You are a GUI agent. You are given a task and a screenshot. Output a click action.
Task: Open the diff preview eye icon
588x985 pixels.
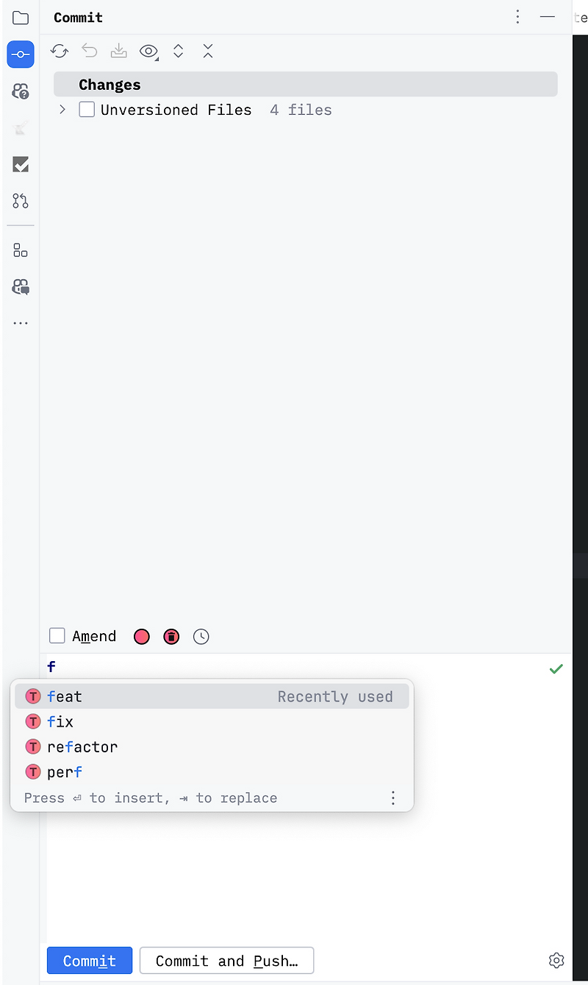tap(148, 51)
